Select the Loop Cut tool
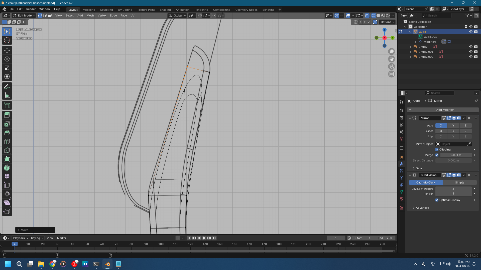Screen dimensions: 481x270 tap(7, 141)
